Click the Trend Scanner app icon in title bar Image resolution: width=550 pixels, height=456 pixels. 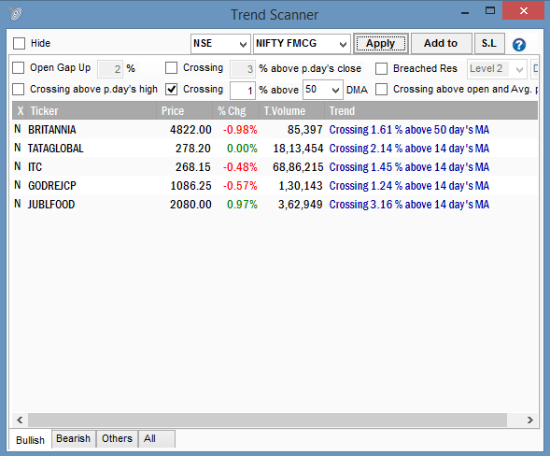(x=16, y=14)
